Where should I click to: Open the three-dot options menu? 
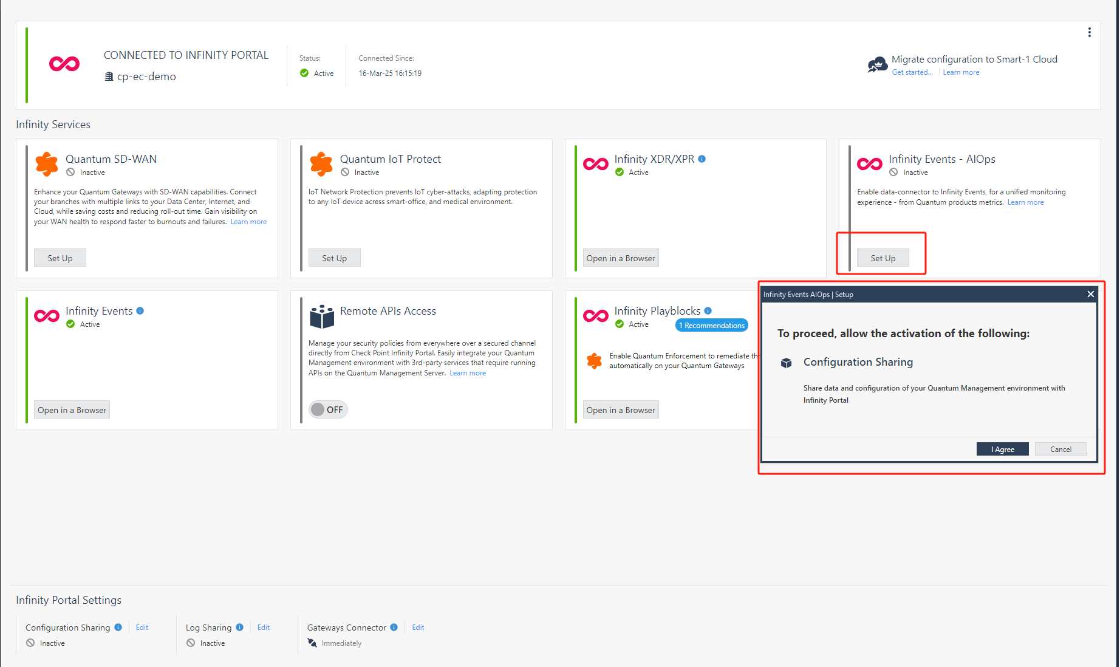pos(1089,32)
